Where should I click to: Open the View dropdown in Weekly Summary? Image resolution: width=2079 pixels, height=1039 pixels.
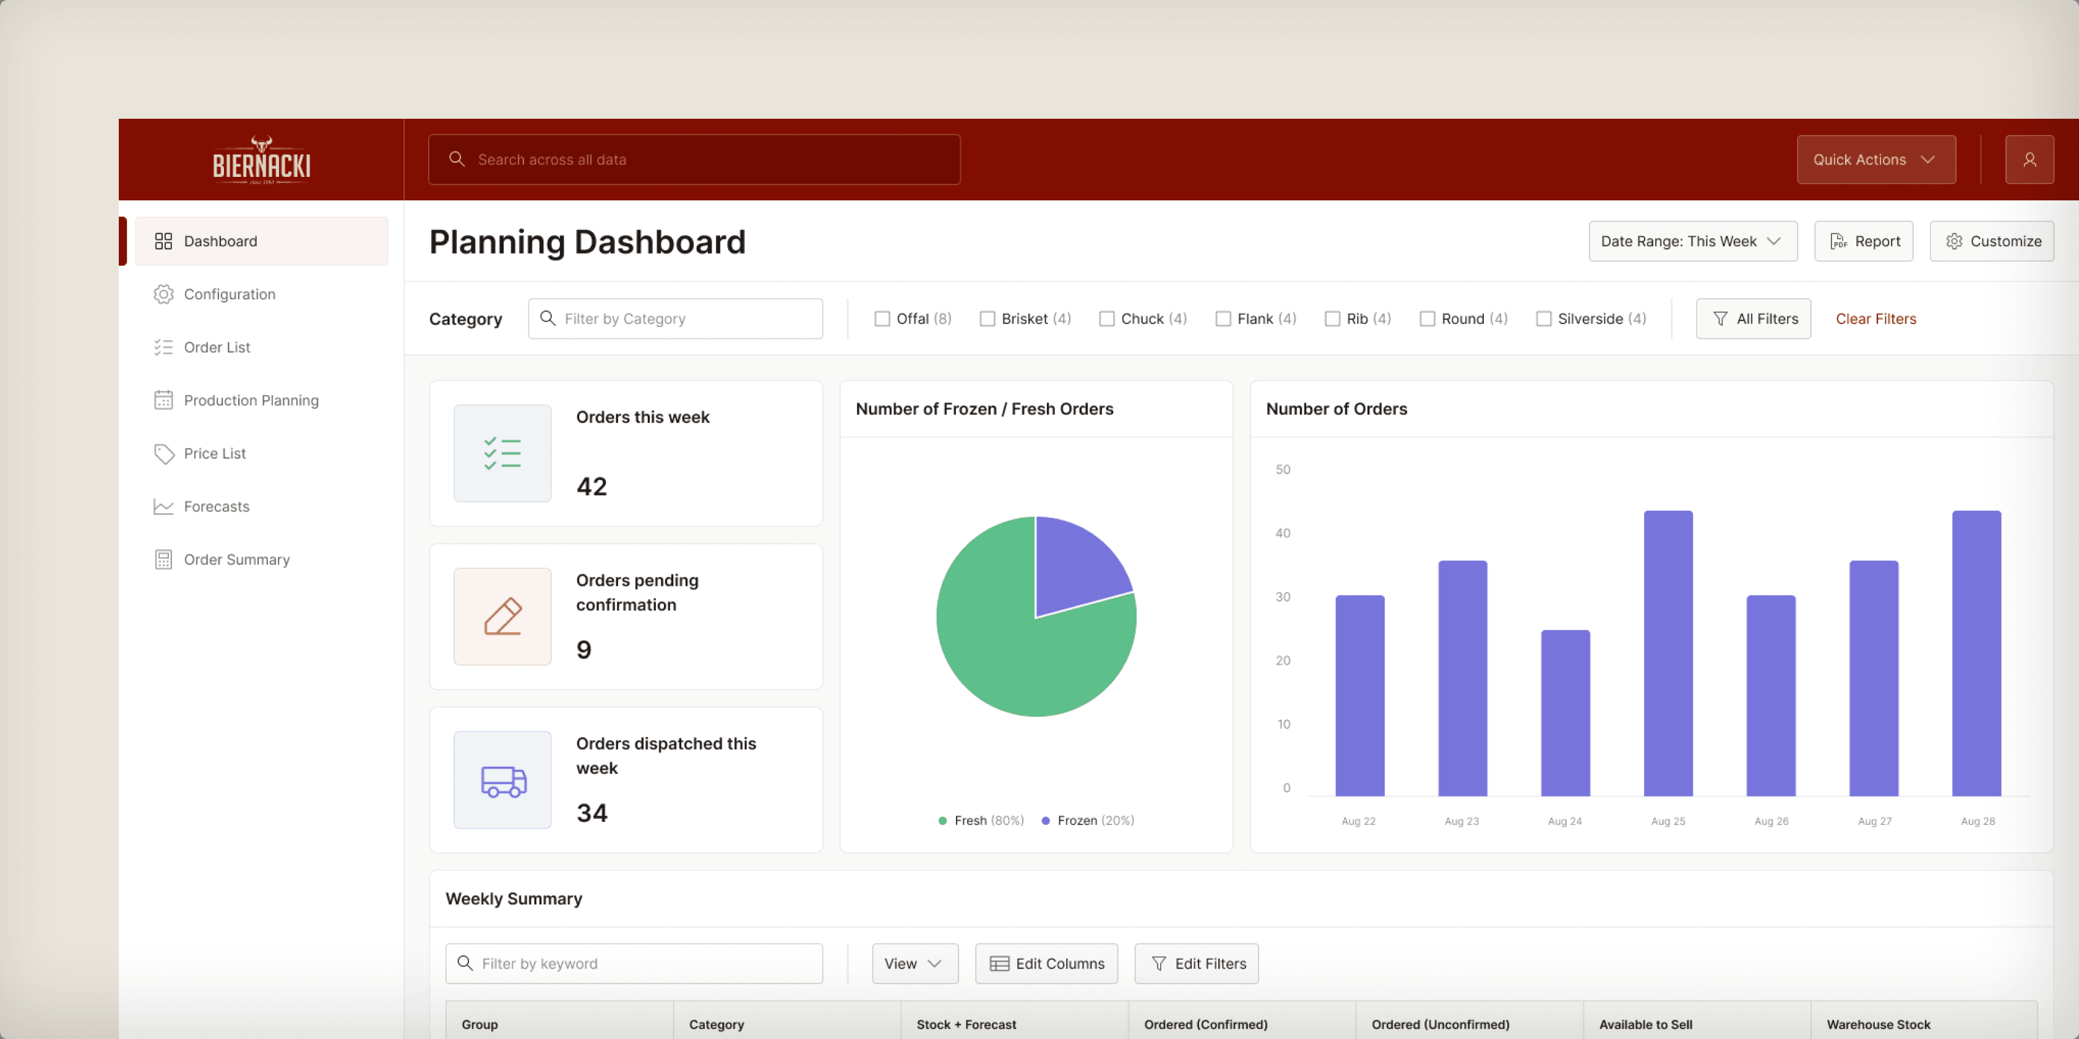[914, 963]
